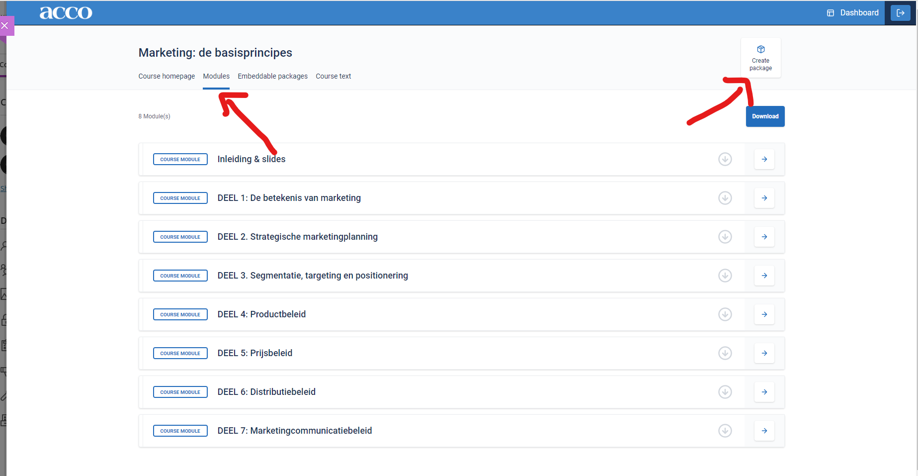Open Embeddable packages tab

[x=272, y=76]
